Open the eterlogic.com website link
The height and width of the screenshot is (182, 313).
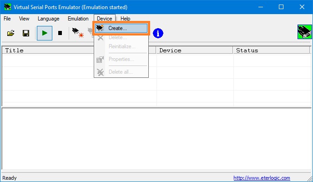262,178
